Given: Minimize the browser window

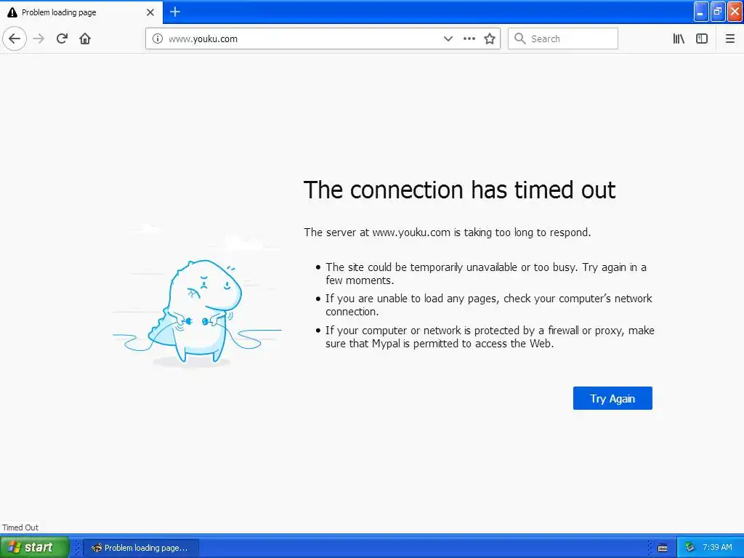Looking at the screenshot, I should pyautogui.click(x=701, y=12).
